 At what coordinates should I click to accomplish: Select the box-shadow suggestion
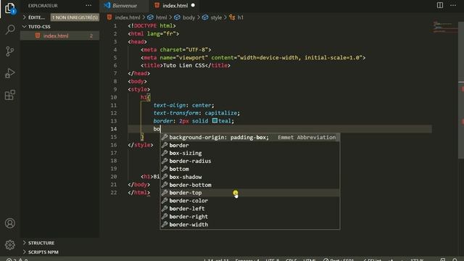250,177
